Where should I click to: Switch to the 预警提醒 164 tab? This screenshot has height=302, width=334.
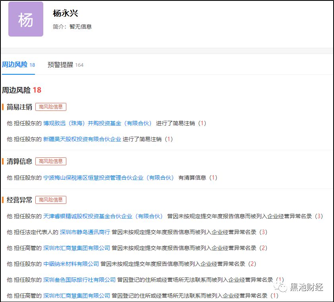click(x=66, y=65)
